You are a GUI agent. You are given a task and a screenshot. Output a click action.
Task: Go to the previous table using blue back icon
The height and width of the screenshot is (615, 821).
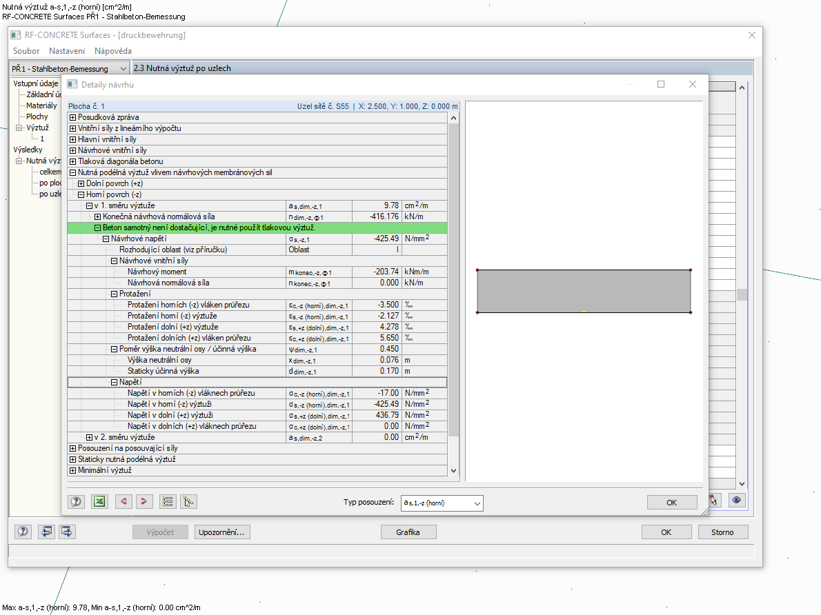[x=46, y=532]
